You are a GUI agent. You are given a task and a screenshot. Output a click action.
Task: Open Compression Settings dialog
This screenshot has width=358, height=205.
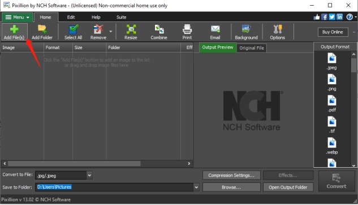(x=231, y=176)
